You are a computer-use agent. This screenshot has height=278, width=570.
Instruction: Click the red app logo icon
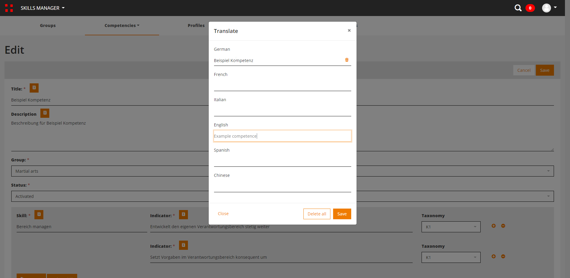pyautogui.click(x=9, y=8)
